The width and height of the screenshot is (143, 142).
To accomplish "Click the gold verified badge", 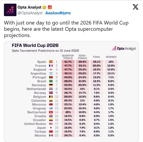I will [44, 7].
